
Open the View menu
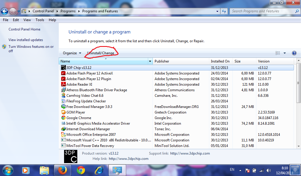(27, 20)
